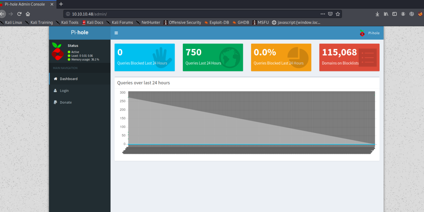Open the Dashboard navigation item
The height and width of the screenshot is (212, 424).
(69, 79)
